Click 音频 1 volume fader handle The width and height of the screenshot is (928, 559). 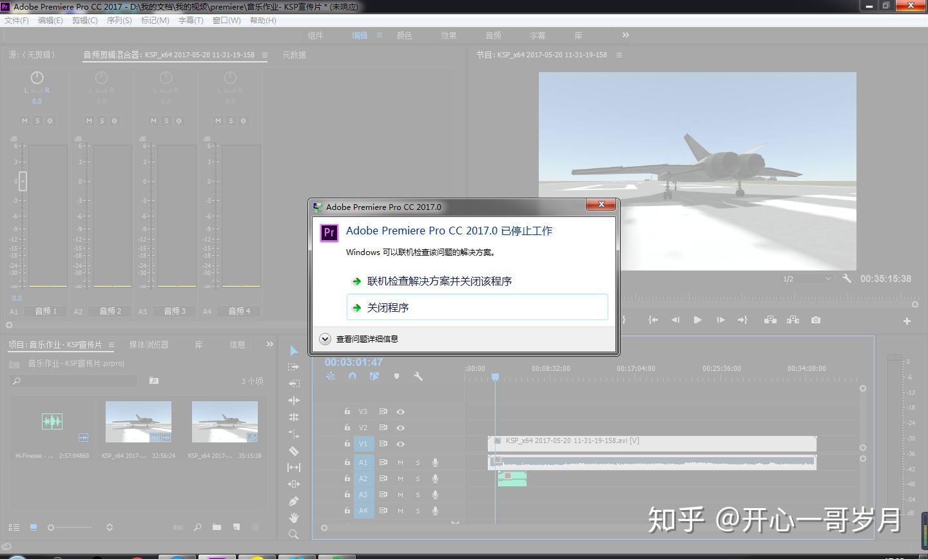click(x=23, y=181)
